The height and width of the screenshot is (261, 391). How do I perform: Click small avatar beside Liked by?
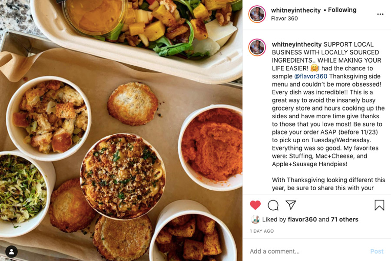click(255, 219)
